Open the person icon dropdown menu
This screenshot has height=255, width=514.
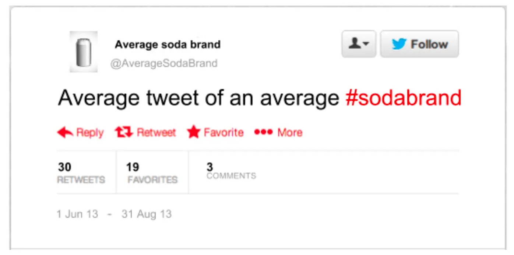(x=359, y=44)
